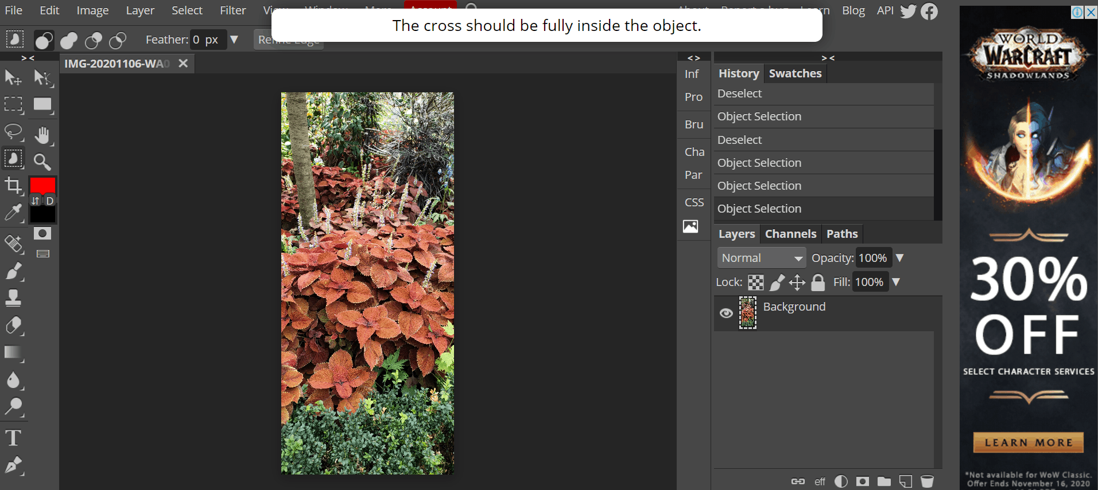Select the Dodge tool
Screen dimensions: 1098x490
click(13, 406)
